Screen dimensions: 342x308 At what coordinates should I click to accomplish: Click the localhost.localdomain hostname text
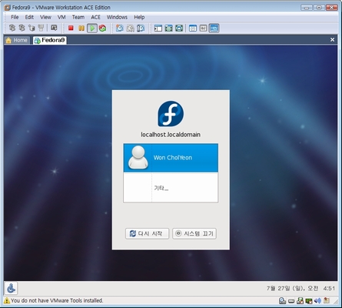171,135
